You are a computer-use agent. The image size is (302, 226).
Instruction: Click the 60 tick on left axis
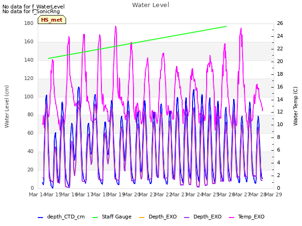(x=30, y=133)
